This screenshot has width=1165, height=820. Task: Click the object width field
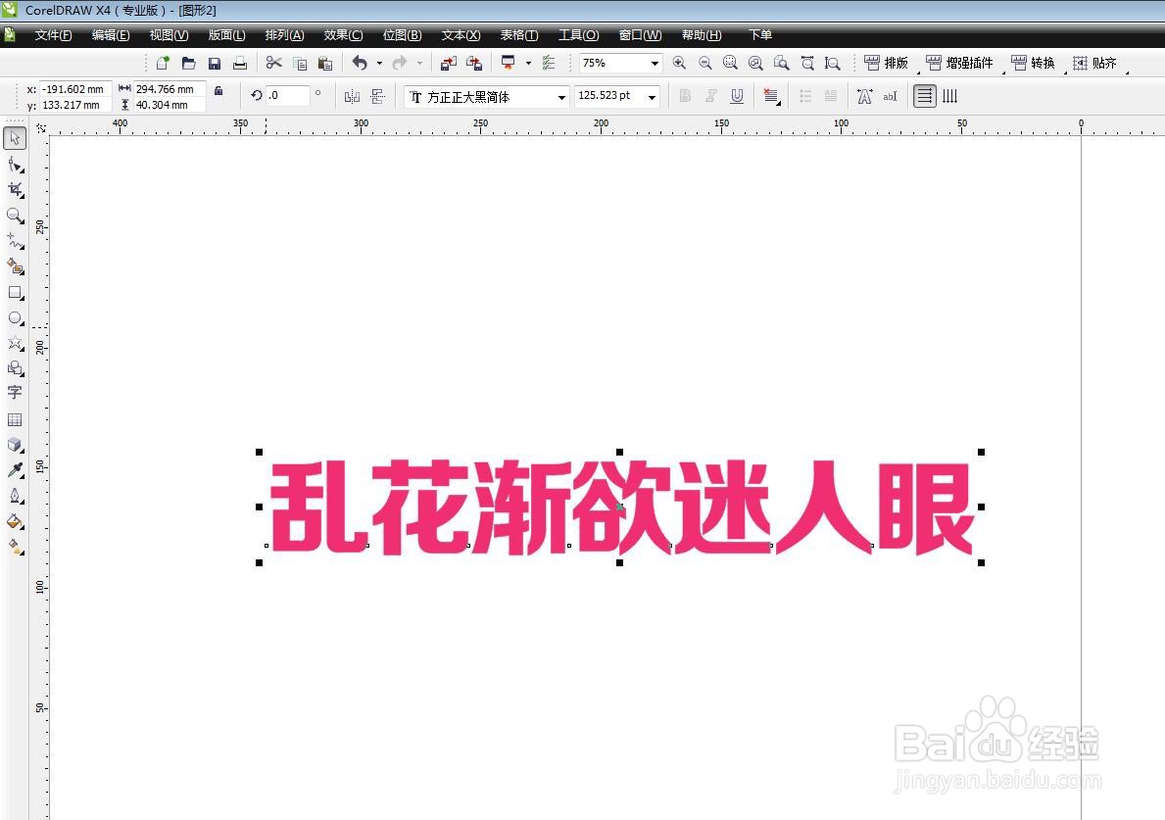click(x=169, y=89)
